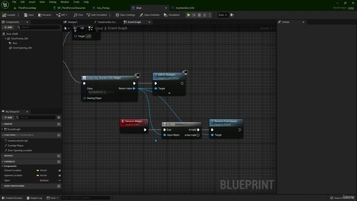Collapse the FUNCTIONS section
The height and width of the screenshot is (201, 357).
(x=2, y=135)
